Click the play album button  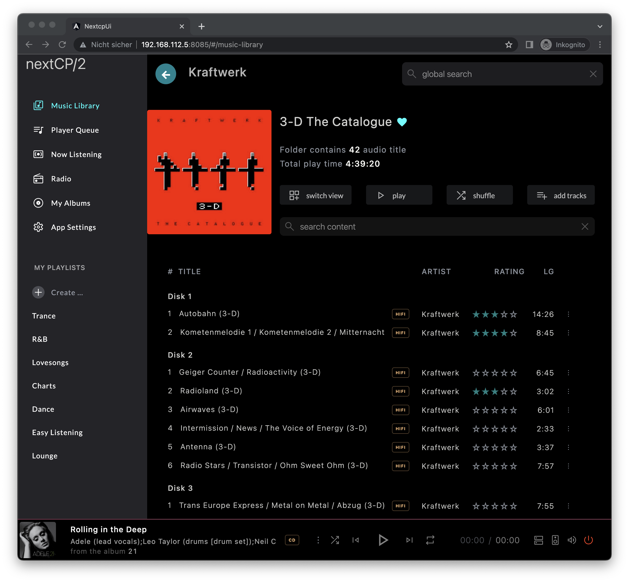pos(399,195)
